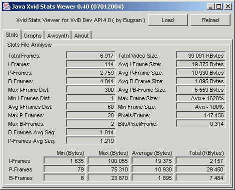
Task: Click the 'Avg PB-Frame Size:' label
Action: (x=142, y=90)
